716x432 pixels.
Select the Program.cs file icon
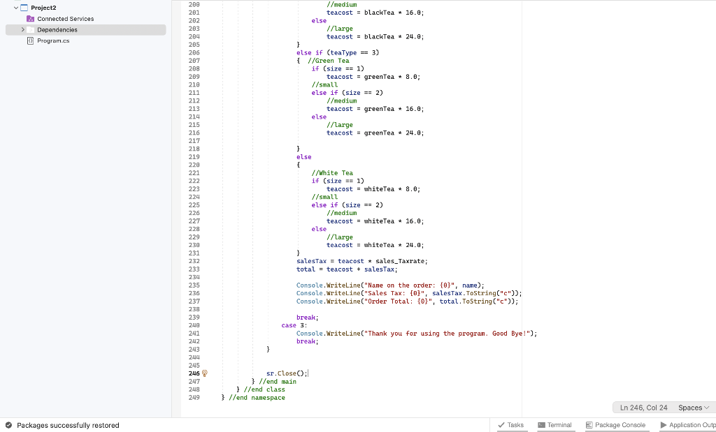pyautogui.click(x=29, y=40)
